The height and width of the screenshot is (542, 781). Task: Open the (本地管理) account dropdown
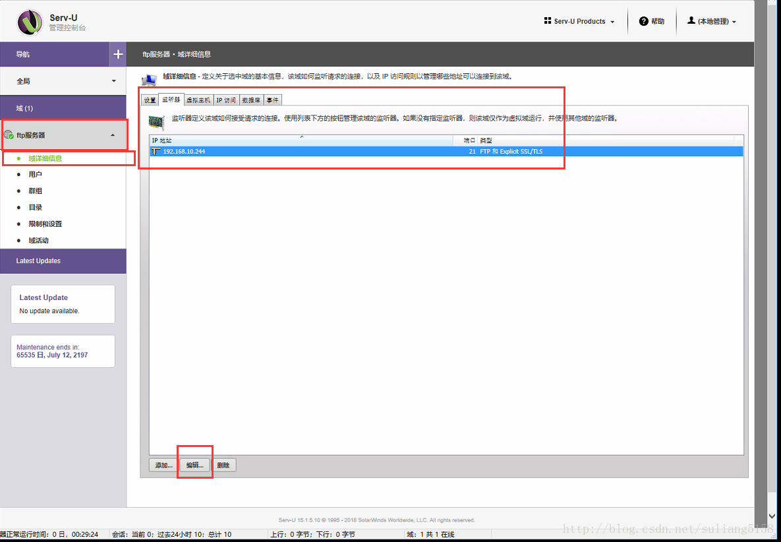[711, 21]
